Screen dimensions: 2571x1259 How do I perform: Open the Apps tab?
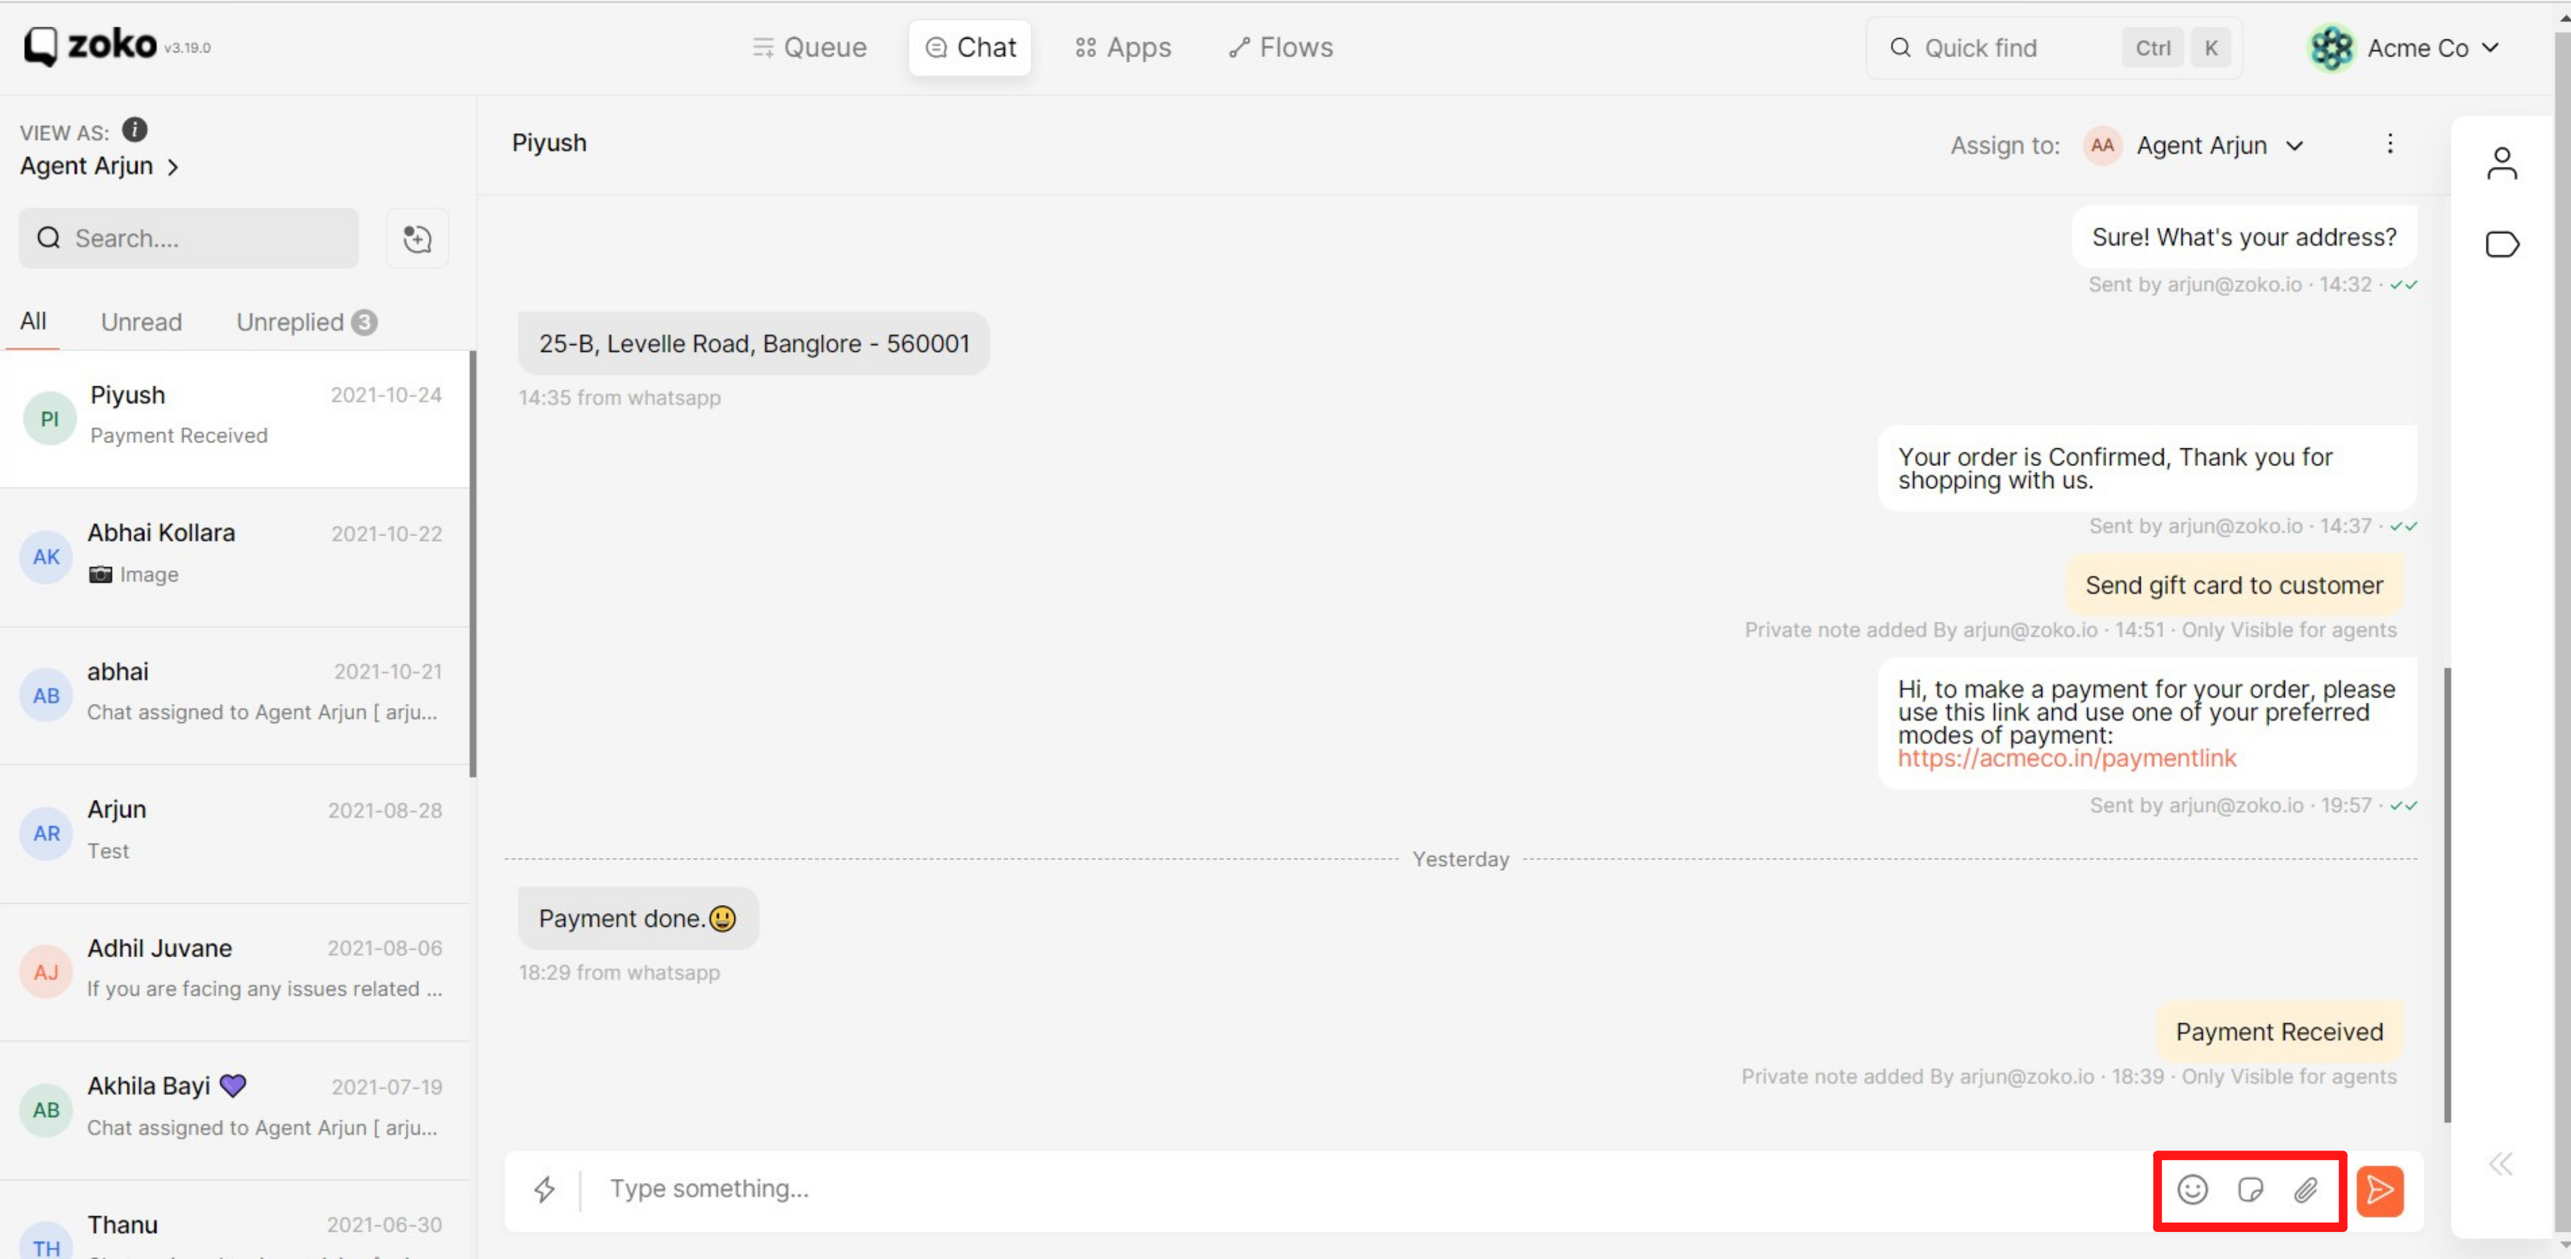(x=1123, y=48)
